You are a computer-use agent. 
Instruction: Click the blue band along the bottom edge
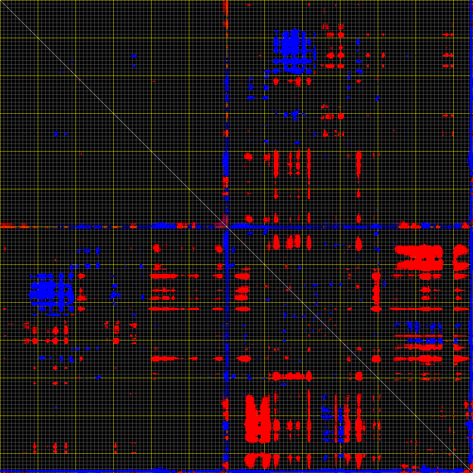coord(113,471)
